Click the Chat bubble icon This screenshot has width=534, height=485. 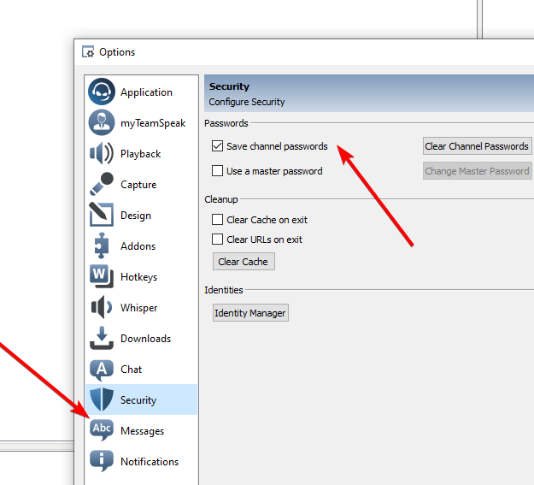(102, 370)
